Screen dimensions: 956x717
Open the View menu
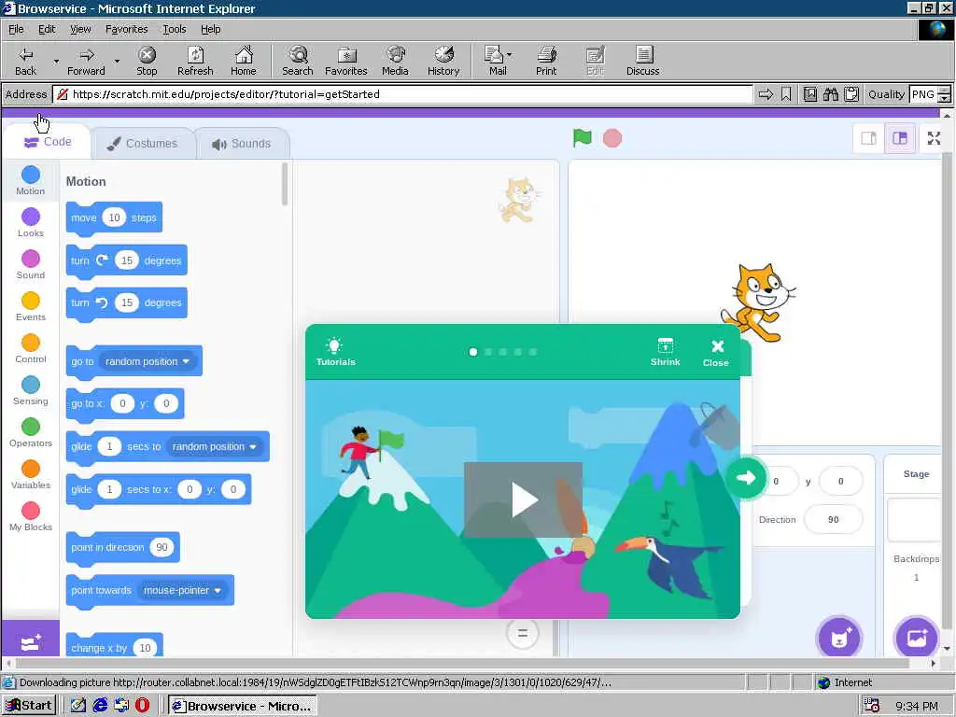(80, 29)
